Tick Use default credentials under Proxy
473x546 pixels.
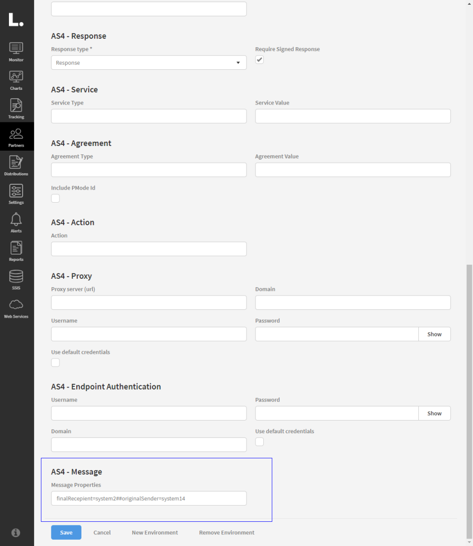[56, 363]
